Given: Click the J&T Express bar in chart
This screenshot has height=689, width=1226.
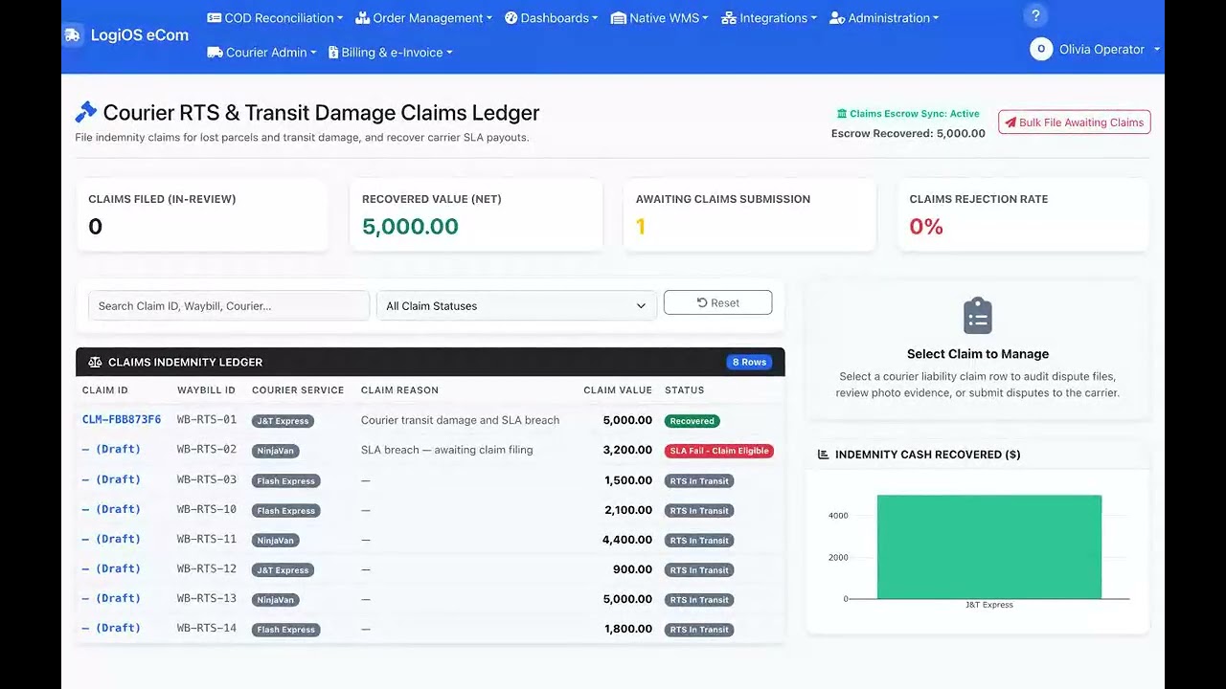Looking at the screenshot, I should (x=988, y=546).
